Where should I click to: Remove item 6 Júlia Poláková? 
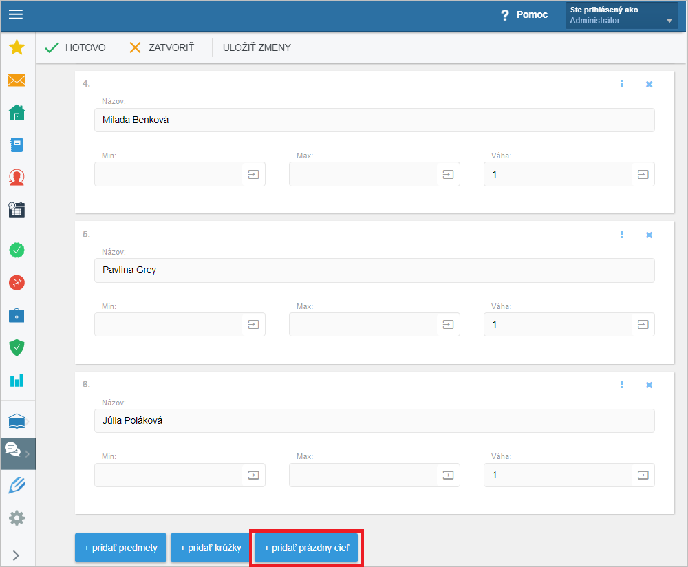[649, 385]
